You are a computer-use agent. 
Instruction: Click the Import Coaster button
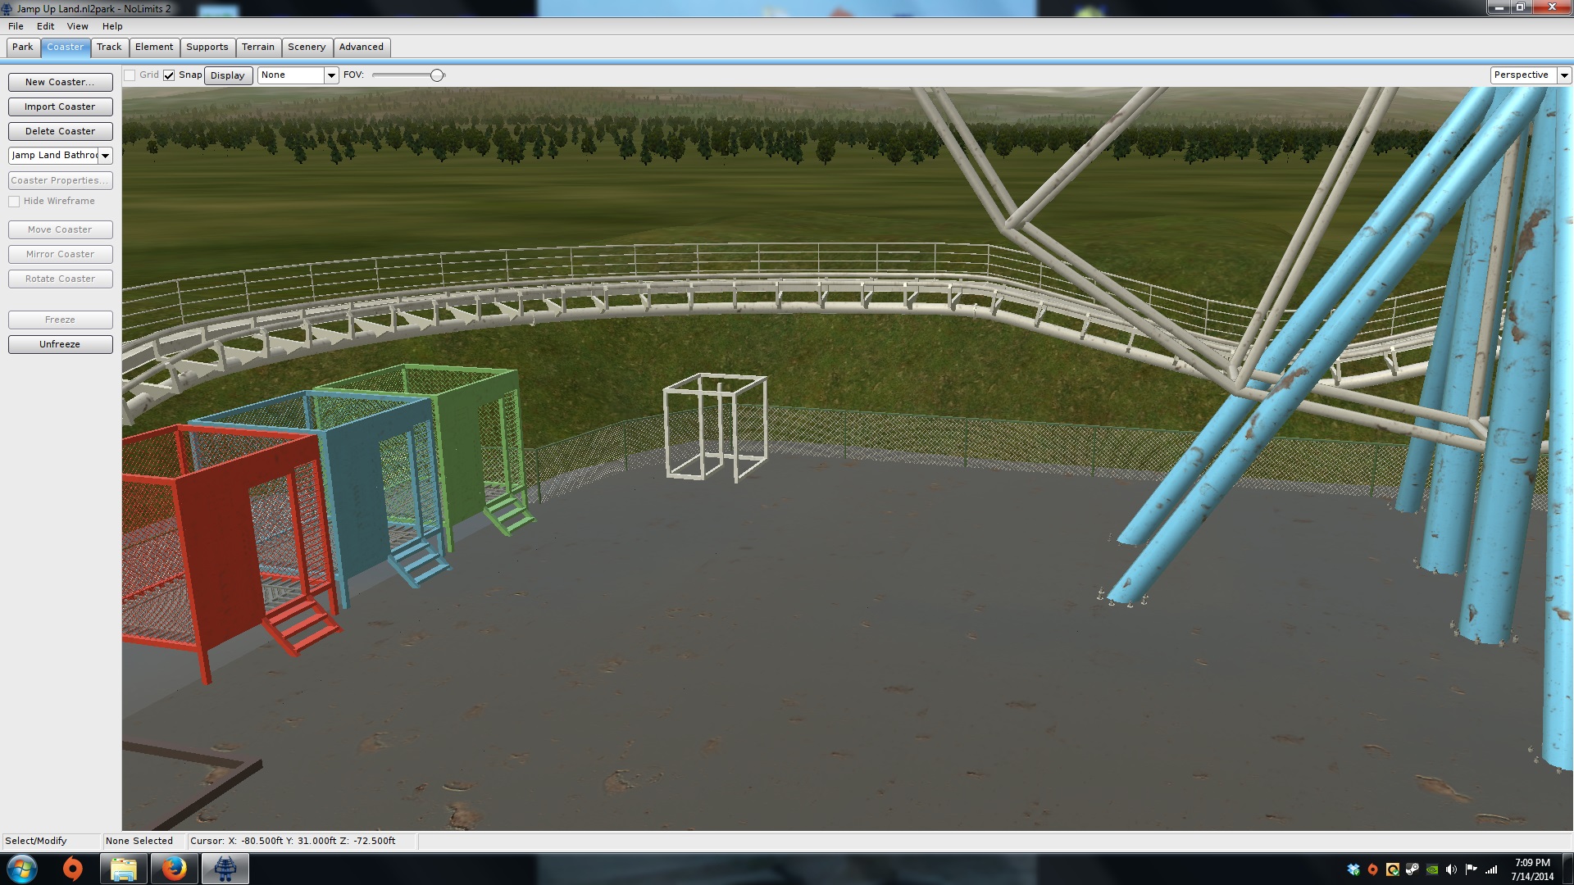[60, 107]
